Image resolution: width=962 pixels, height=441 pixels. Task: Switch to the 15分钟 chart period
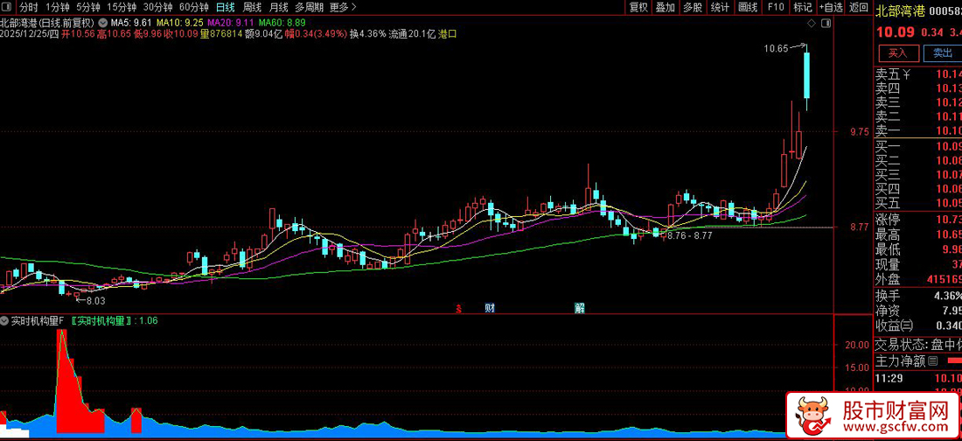[x=121, y=7]
